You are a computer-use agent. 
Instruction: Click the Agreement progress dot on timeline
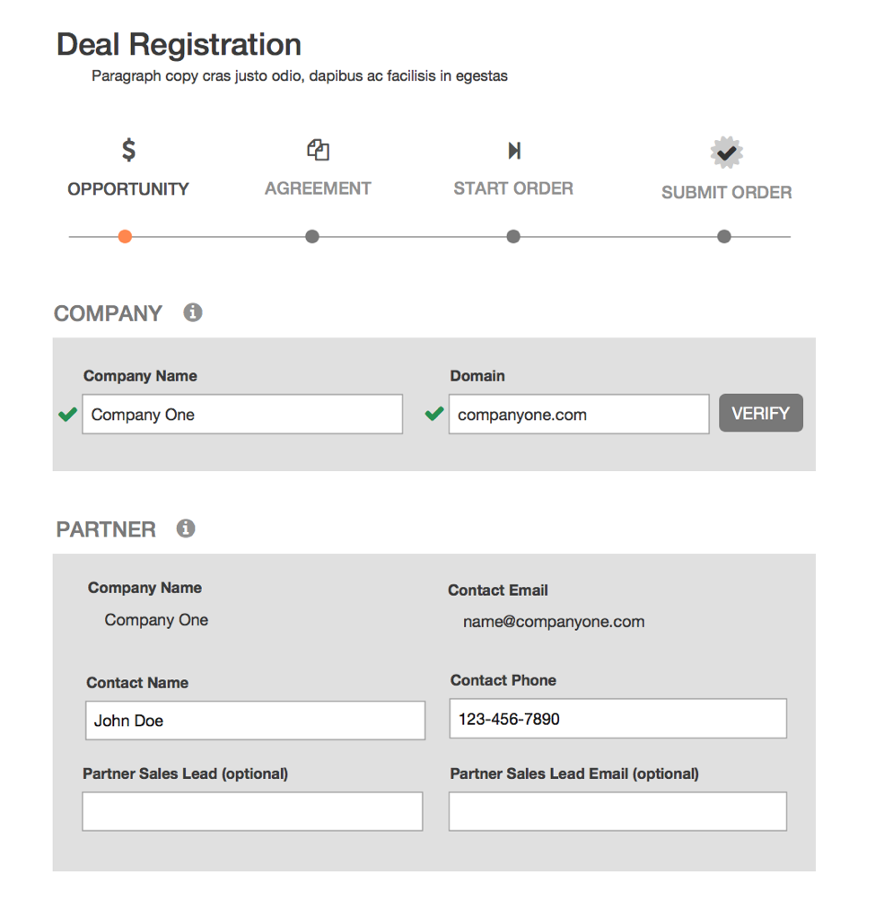tap(312, 237)
